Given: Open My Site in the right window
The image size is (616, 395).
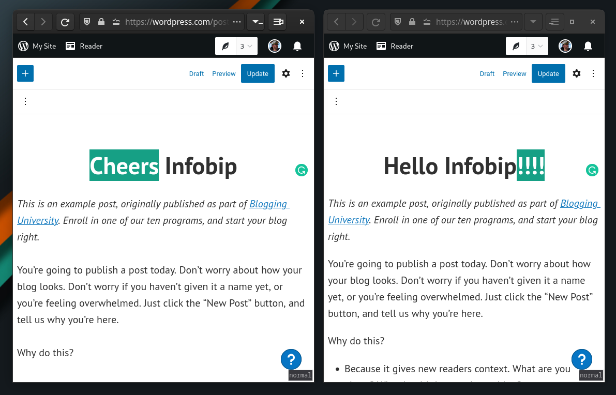Looking at the screenshot, I should tap(348, 47).
